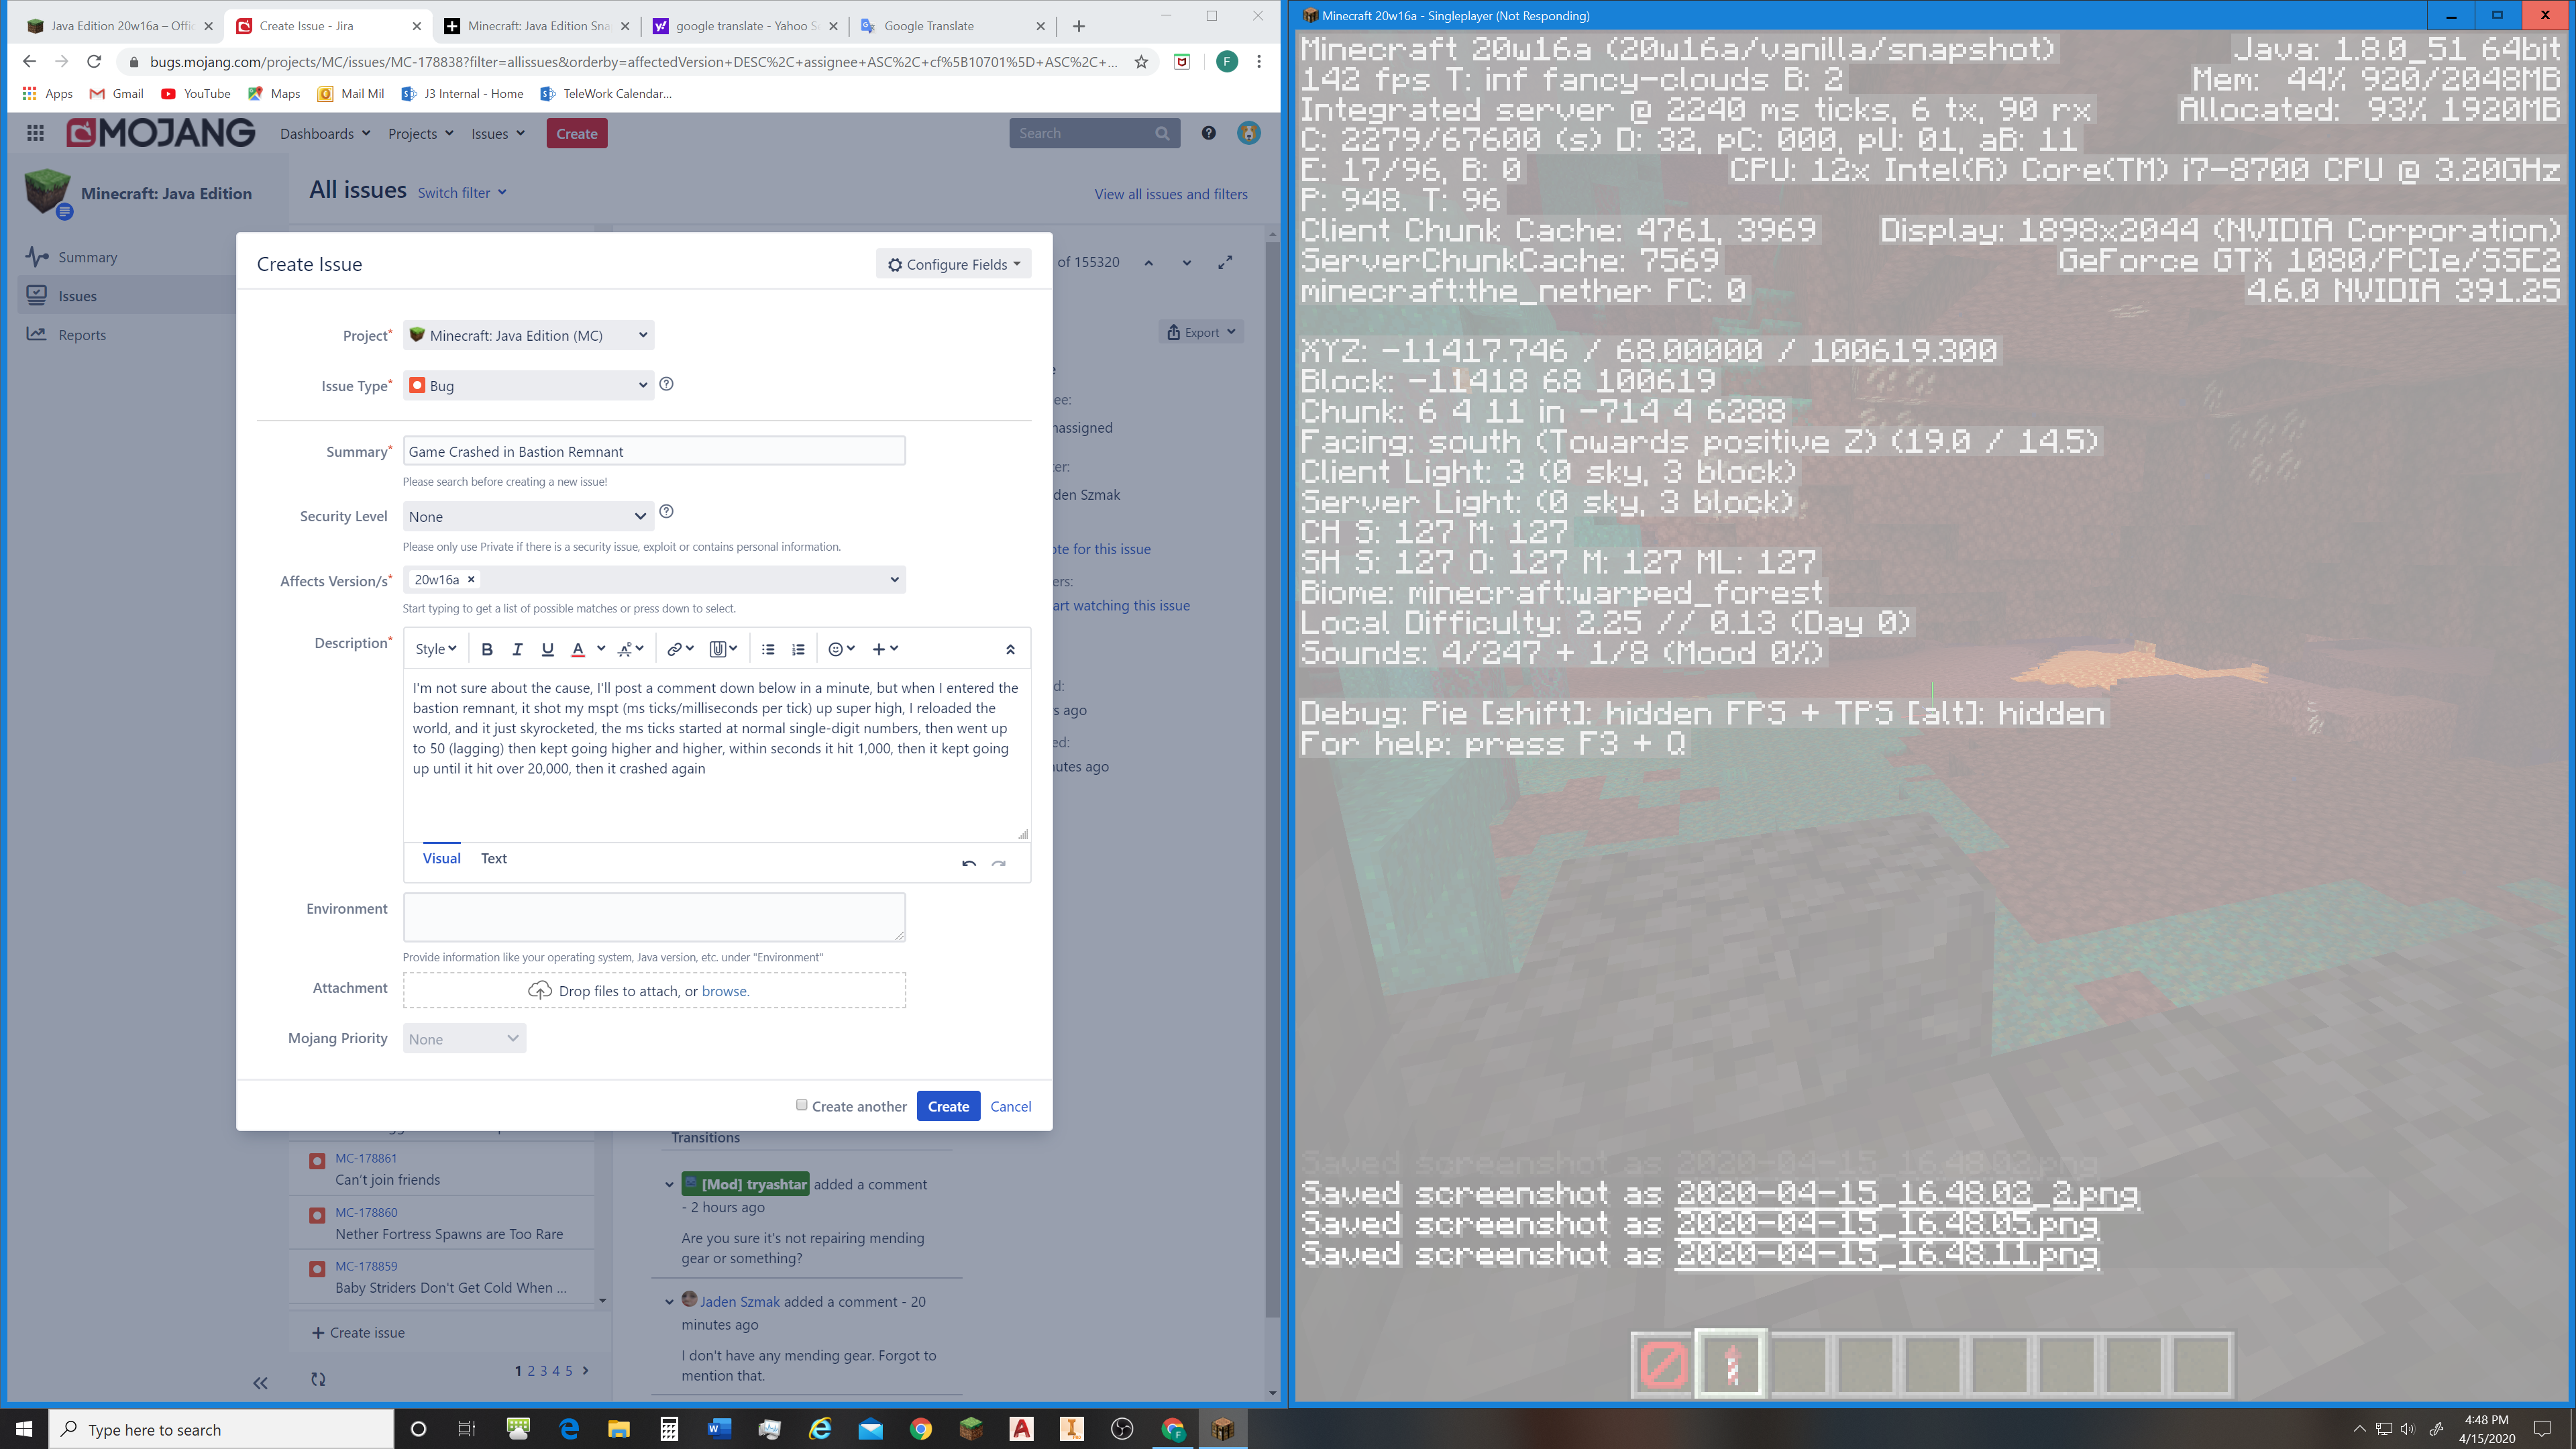Click the undo arrow in editor
This screenshot has width=2576, height=1449.
tap(968, 863)
